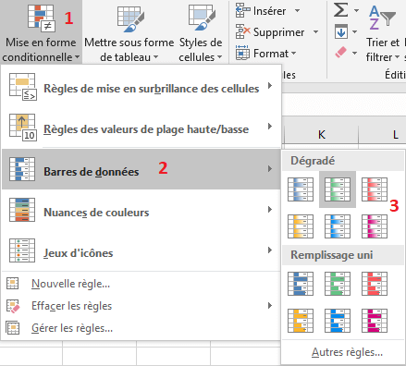
Task: Expand arrow beside Règles de mise en surbrillance
Action: (x=270, y=86)
